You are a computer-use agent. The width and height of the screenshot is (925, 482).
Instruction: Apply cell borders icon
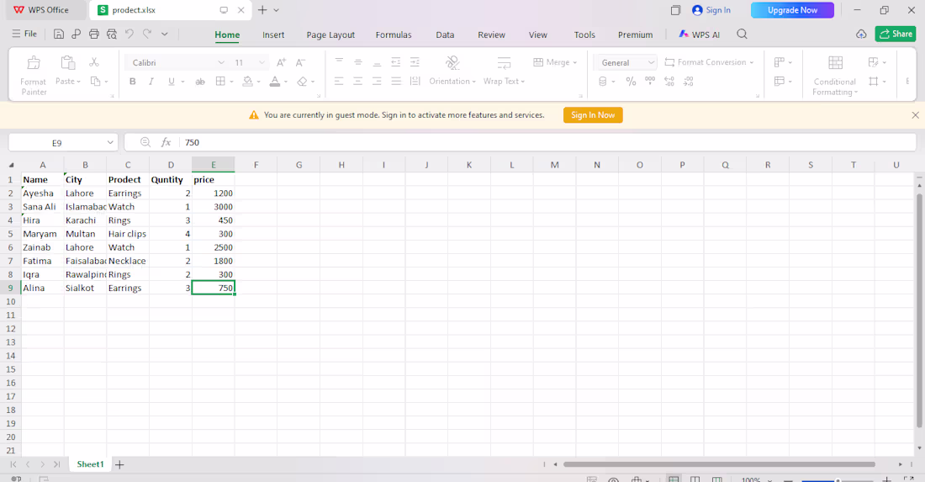[x=220, y=82]
